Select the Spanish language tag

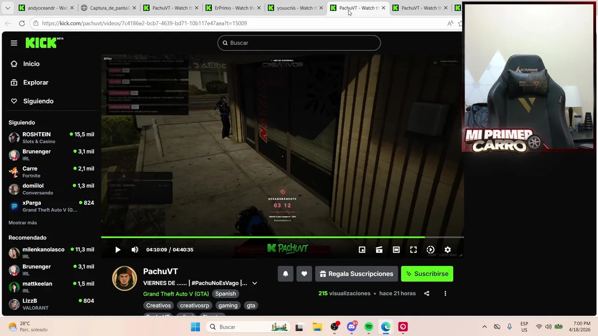pyautogui.click(x=225, y=294)
